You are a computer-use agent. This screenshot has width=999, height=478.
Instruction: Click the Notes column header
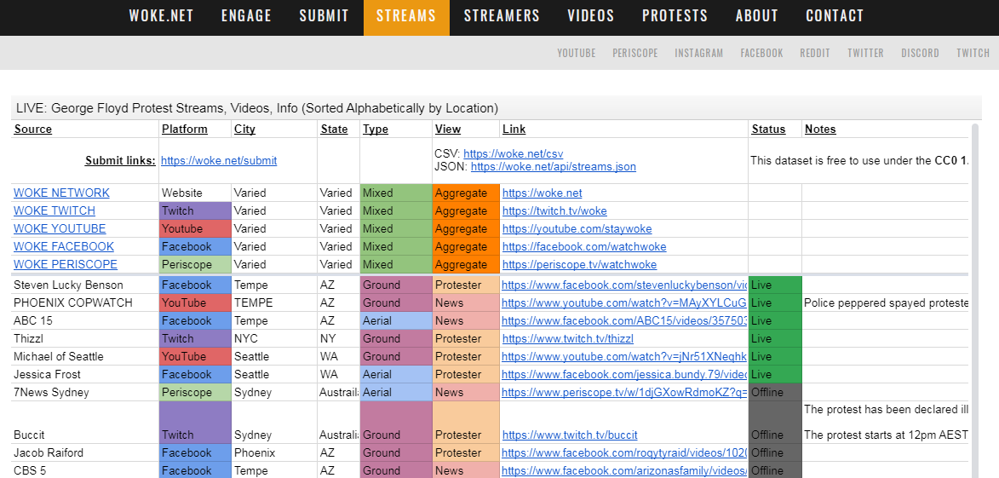point(821,130)
